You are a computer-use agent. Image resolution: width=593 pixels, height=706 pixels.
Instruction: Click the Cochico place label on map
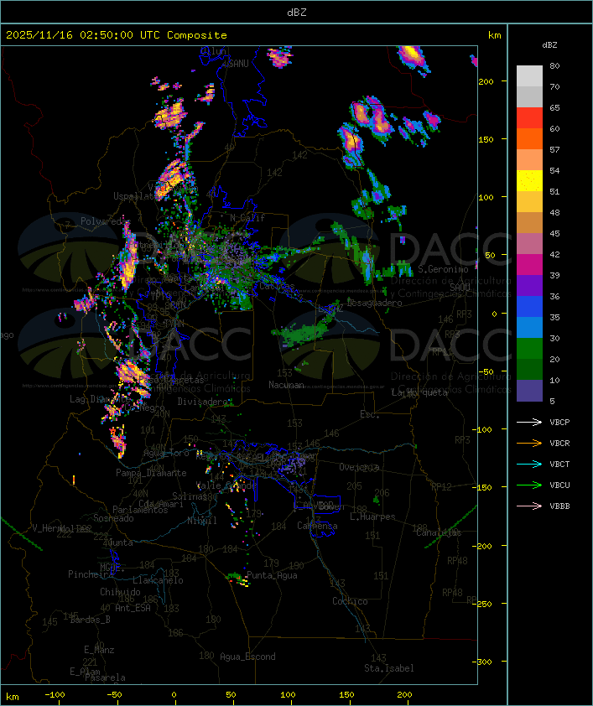350,601
